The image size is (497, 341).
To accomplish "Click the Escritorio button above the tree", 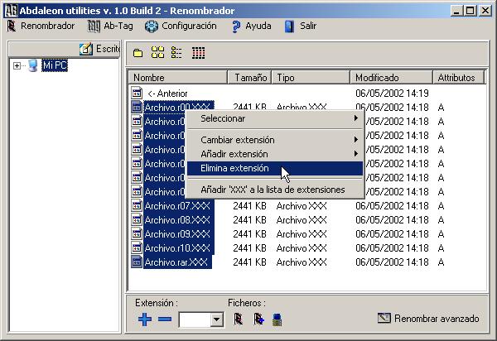I will coord(100,50).
